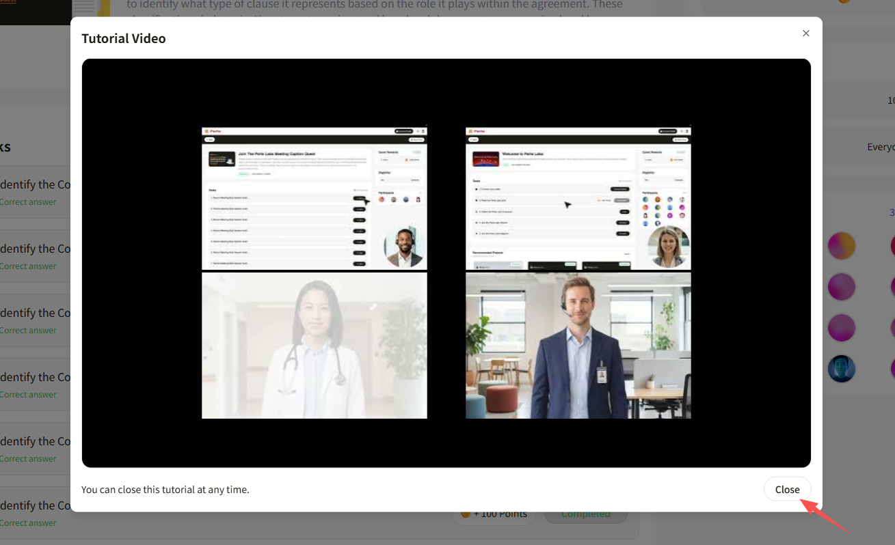Select the magenta participant avatar
The image size is (895, 545).
[841, 327]
